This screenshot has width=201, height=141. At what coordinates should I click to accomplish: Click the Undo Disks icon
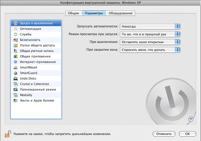click(15, 79)
